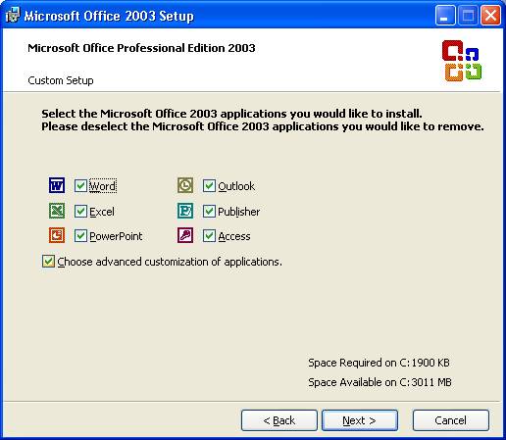
Task: Click the Office logo in the header
Action: (x=462, y=61)
